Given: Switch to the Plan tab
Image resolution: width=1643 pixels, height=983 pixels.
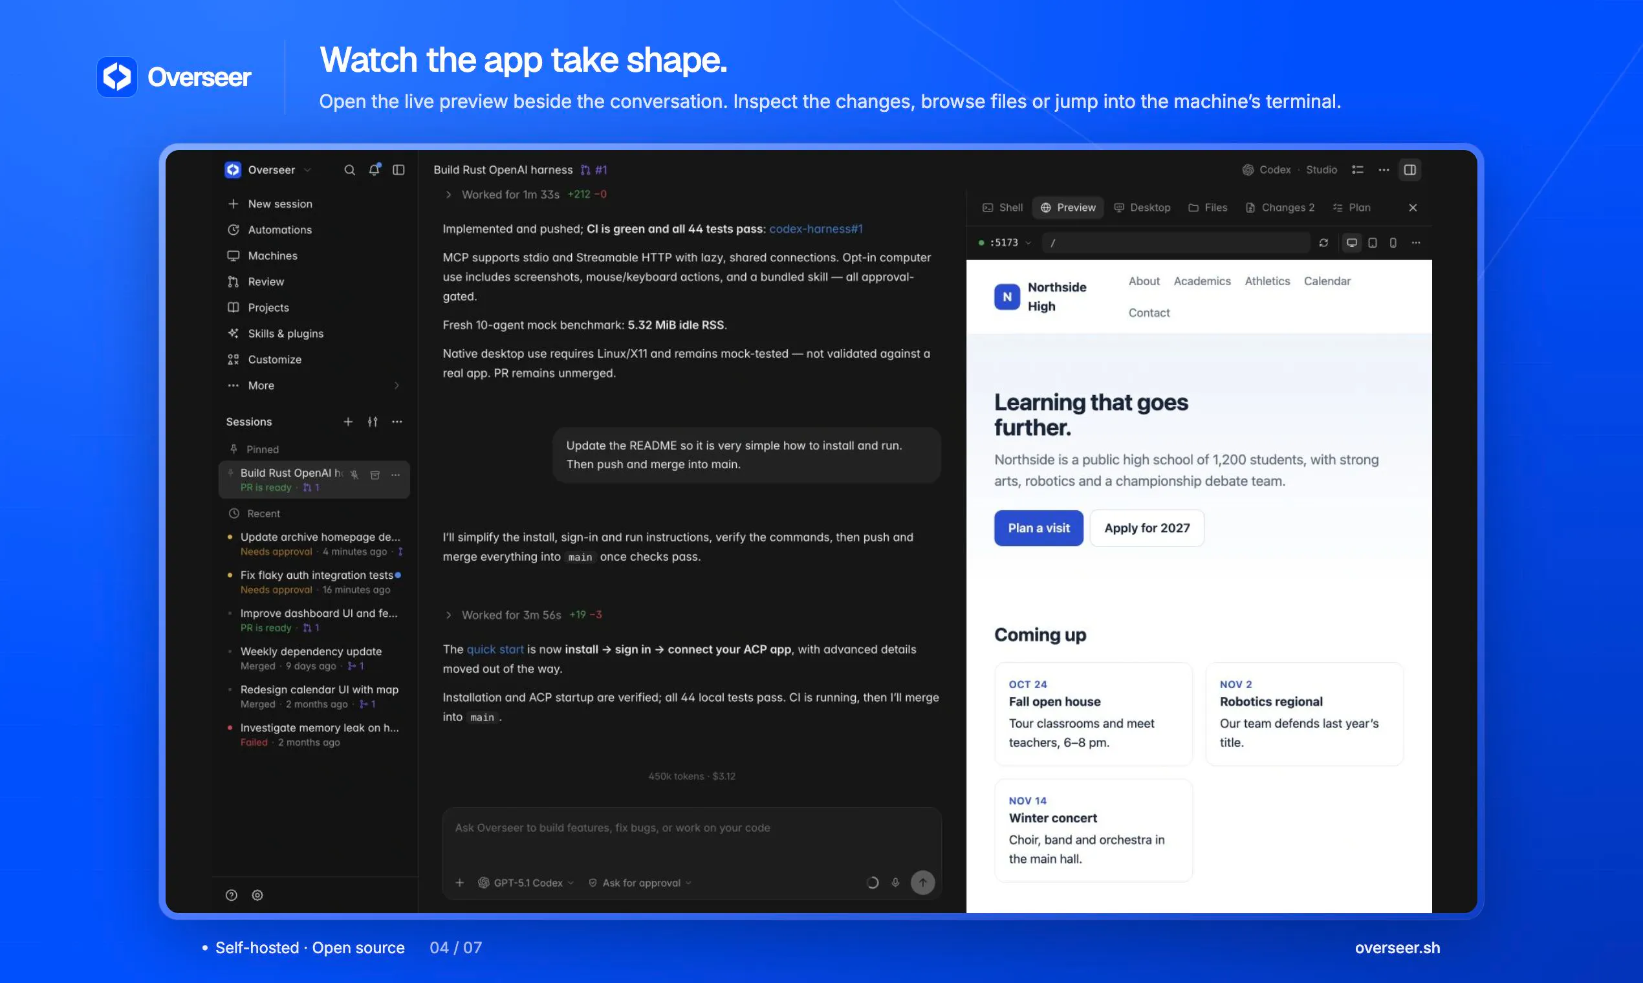Looking at the screenshot, I should point(1351,208).
